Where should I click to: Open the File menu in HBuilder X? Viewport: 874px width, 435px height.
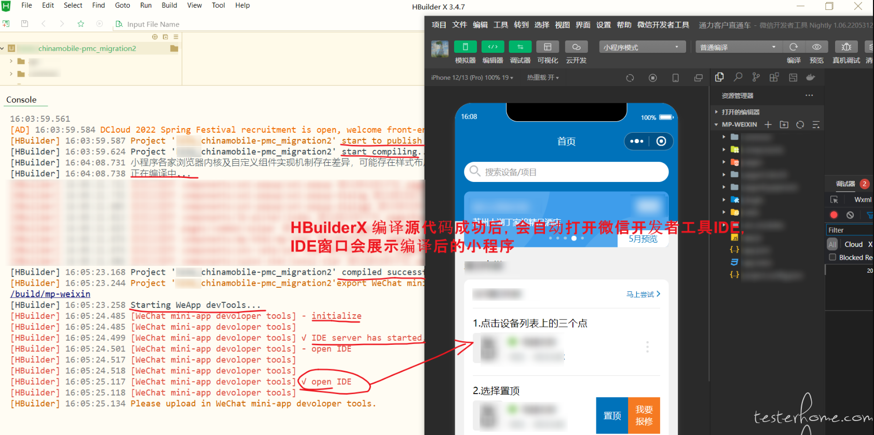[x=26, y=5]
